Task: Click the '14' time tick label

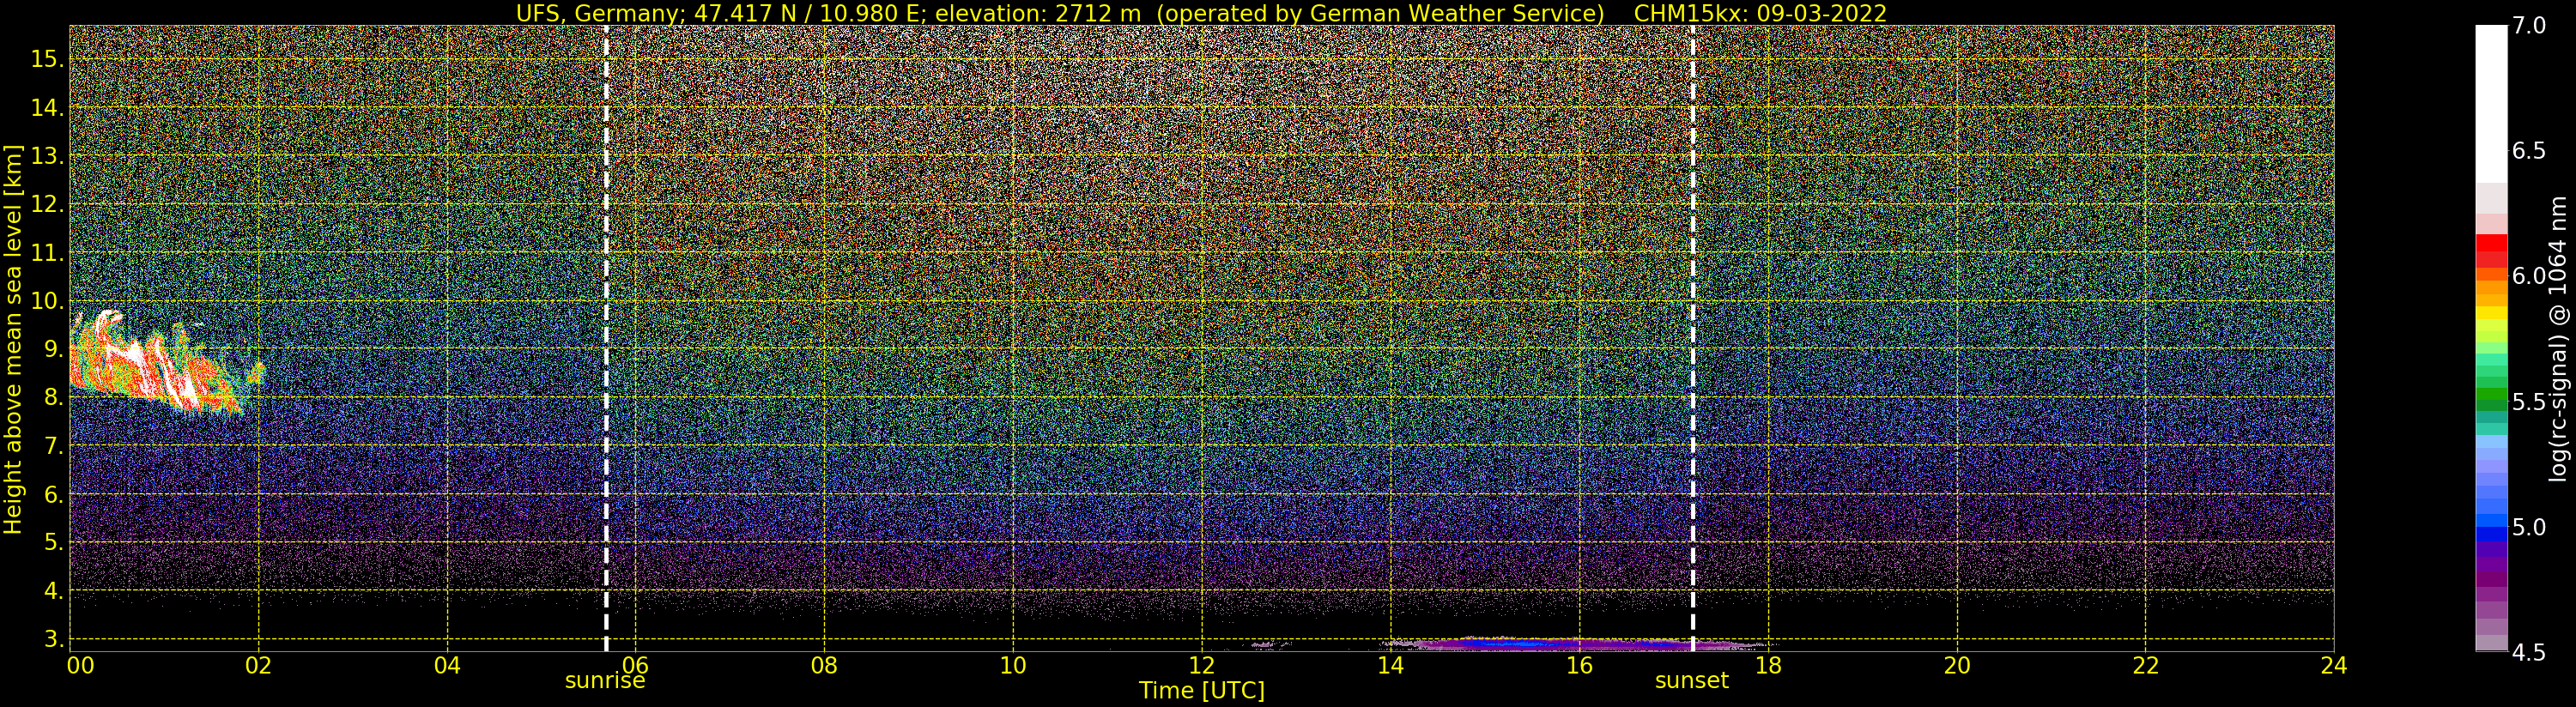Action: pyautogui.click(x=1390, y=665)
